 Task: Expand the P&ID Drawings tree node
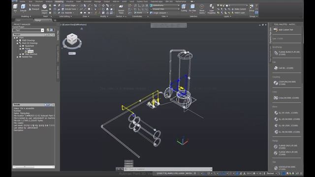[17, 40]
